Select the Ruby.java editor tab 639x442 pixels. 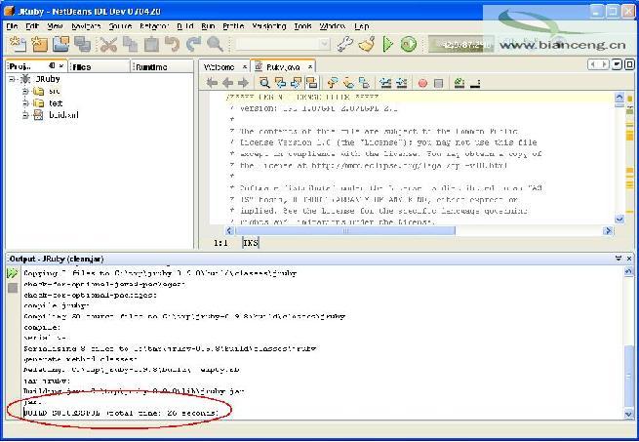(283, 67)
